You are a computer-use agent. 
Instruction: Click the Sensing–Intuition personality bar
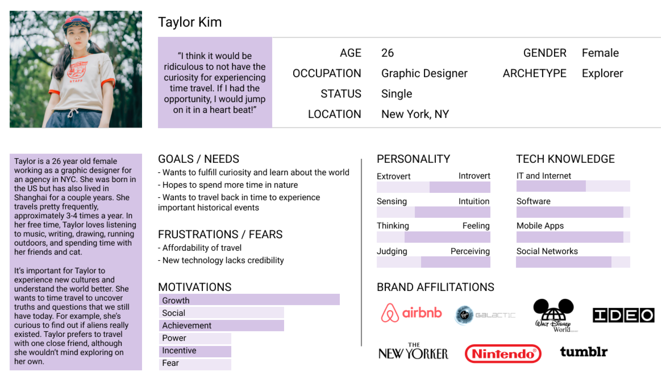[433, 212]
